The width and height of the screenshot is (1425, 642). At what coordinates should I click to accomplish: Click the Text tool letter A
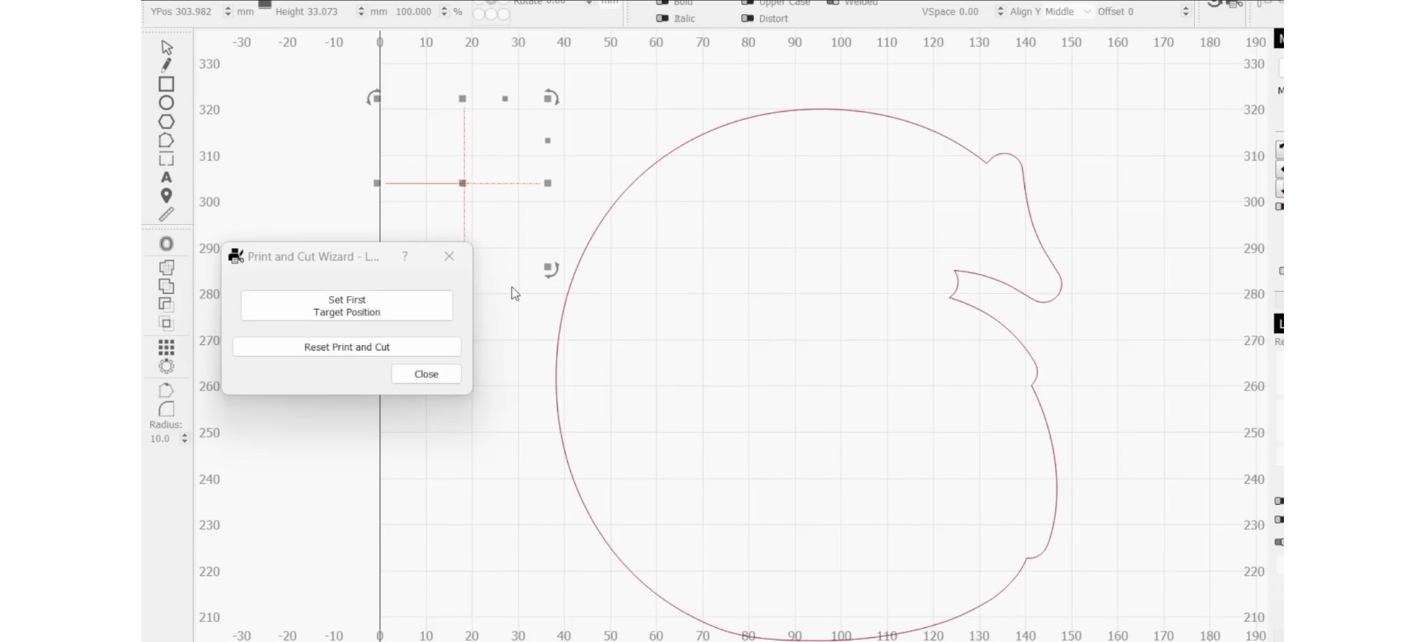click(166, 177)
